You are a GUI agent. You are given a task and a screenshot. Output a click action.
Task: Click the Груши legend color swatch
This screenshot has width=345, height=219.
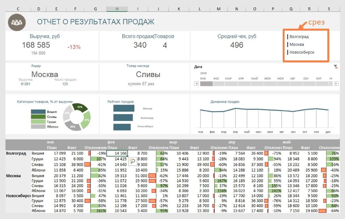[x=38, y=122]
